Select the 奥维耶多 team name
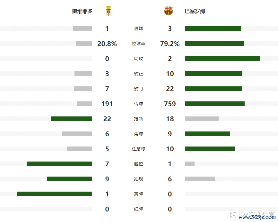Screen dimensions: 278x222 click(82, 11)
